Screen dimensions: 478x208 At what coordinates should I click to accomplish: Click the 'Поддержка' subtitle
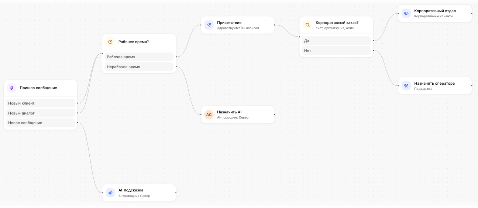coord(423,89)
